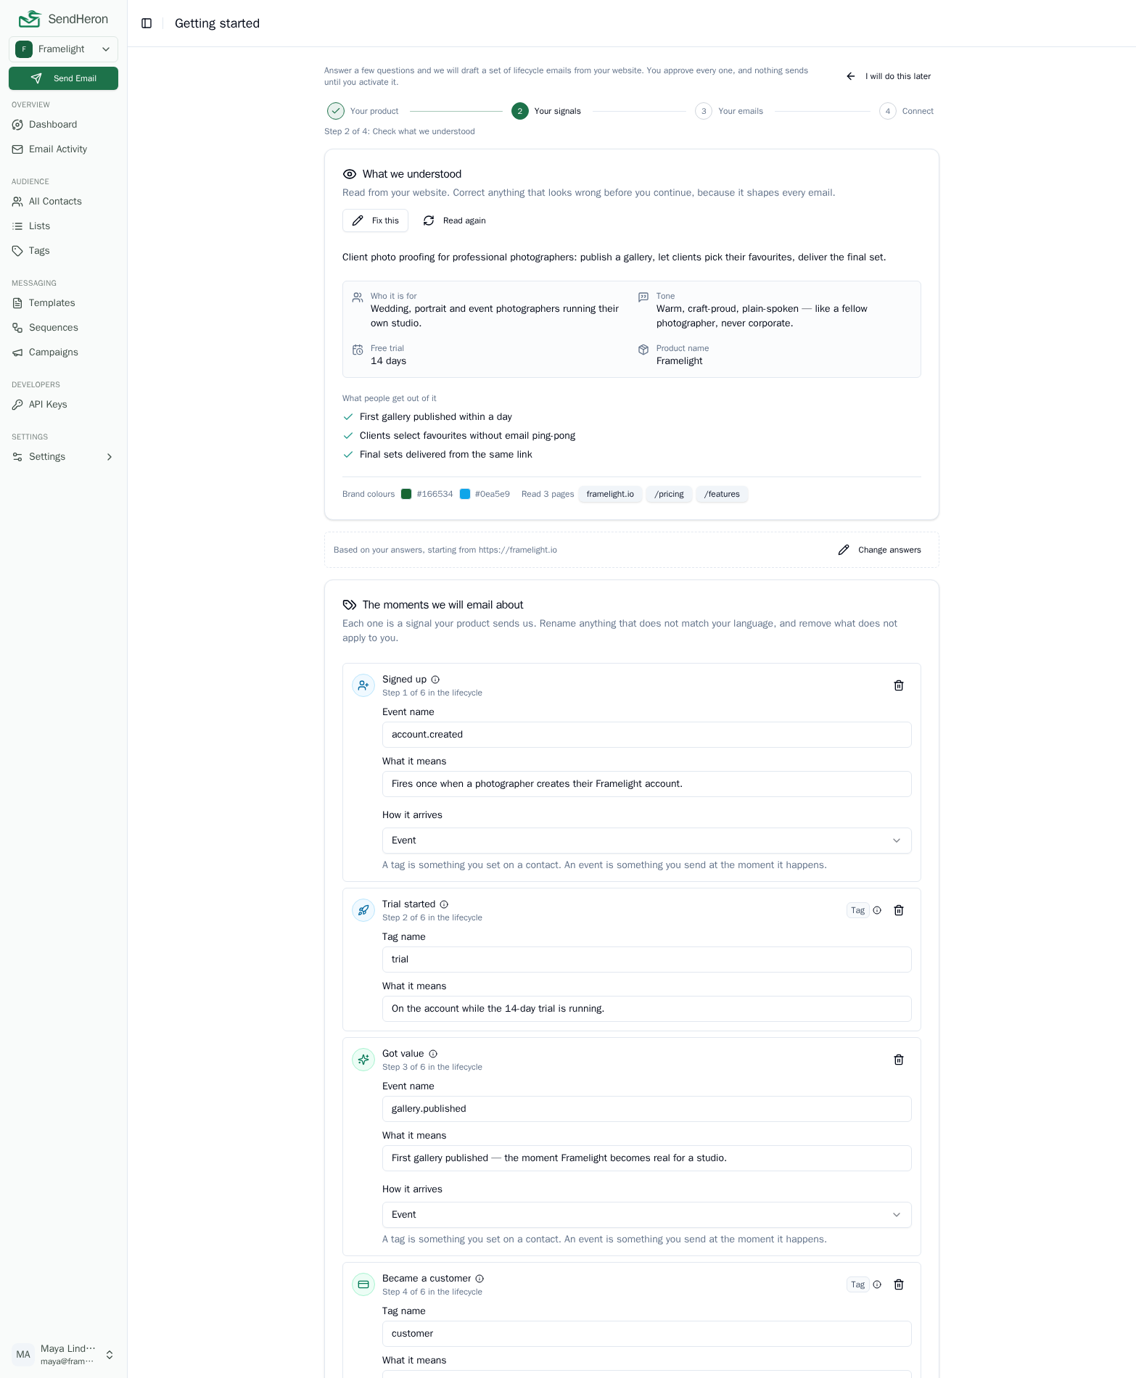This screenshot has width=1136, height=1378.
Task: Open API Keys in the sidebar
Action: [x=63, y=405]
